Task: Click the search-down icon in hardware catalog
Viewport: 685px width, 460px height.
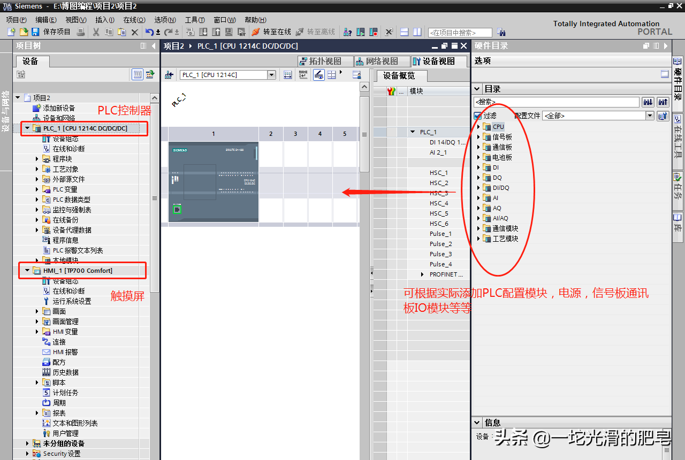Action: coord(648,102)
